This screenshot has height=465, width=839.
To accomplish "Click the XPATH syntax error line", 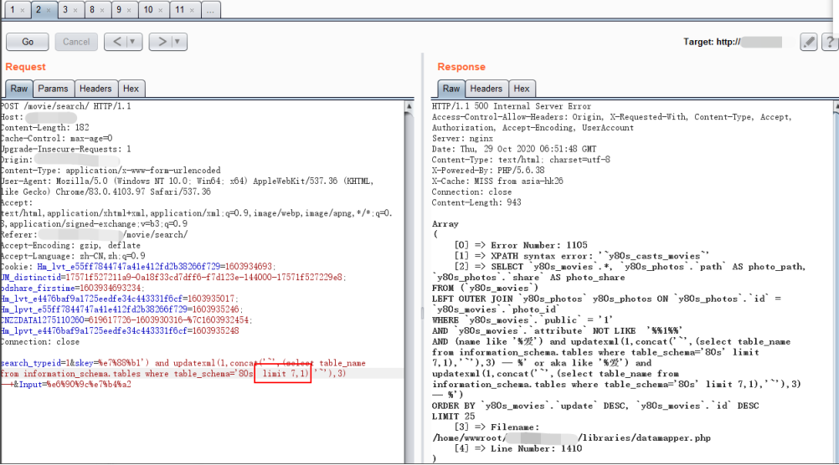I will pyautogui.click(x=582, y=256).
